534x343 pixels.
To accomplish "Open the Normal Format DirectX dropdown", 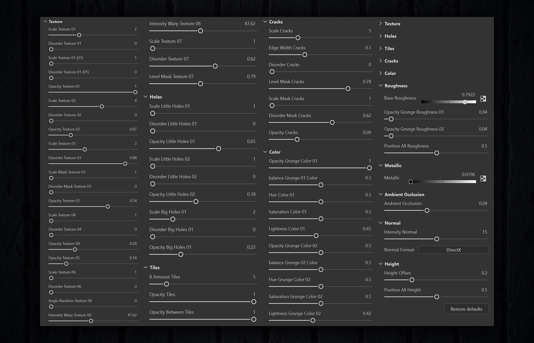I will click(453, 250).
